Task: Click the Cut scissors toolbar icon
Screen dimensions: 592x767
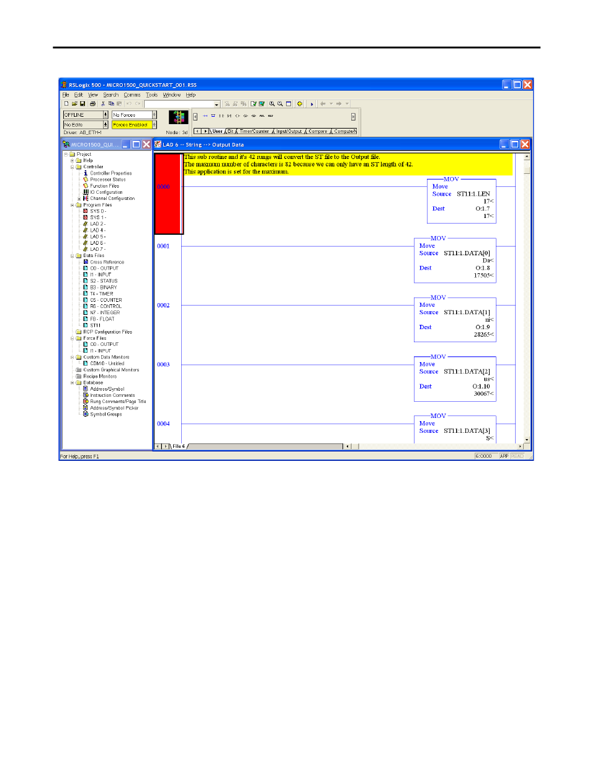Action: click(103, 104)
